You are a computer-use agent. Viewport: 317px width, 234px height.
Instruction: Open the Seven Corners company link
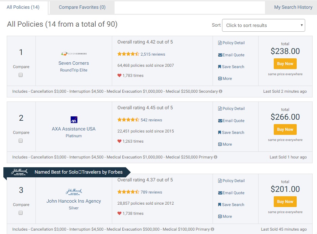(x=74, y=63)
